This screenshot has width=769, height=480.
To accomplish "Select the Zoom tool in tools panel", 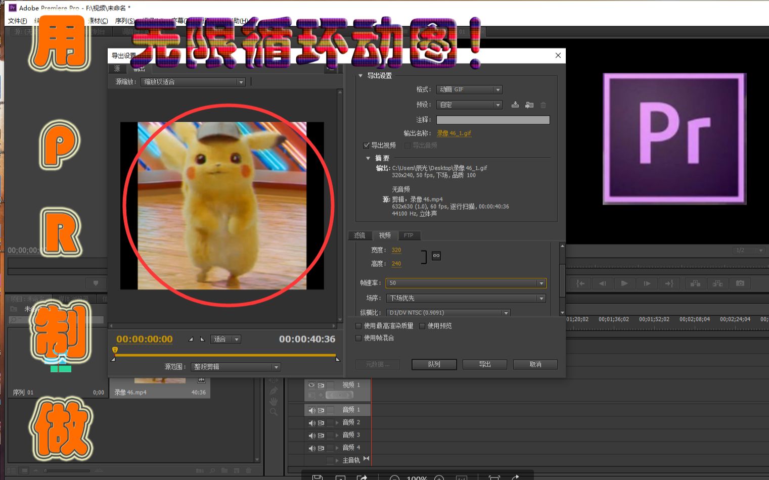I will click(274, 412).
